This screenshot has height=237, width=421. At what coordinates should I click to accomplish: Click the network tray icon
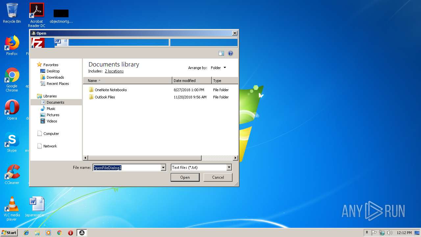coord(382,233)
